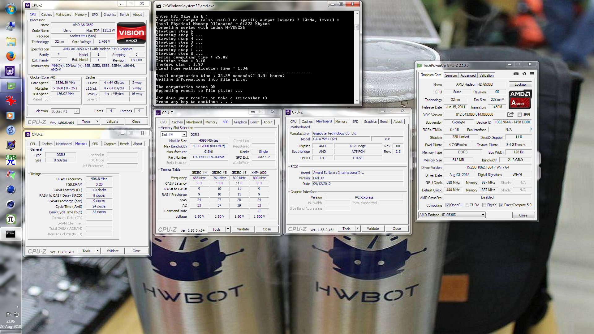Click Validate in the Memory CPU-Z window
Screen dimensions: 594x334
pos(113,251)
